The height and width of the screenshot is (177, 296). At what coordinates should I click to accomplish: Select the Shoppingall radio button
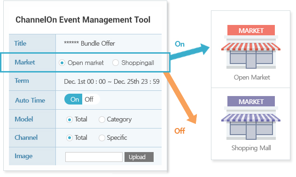click(116, 63)
